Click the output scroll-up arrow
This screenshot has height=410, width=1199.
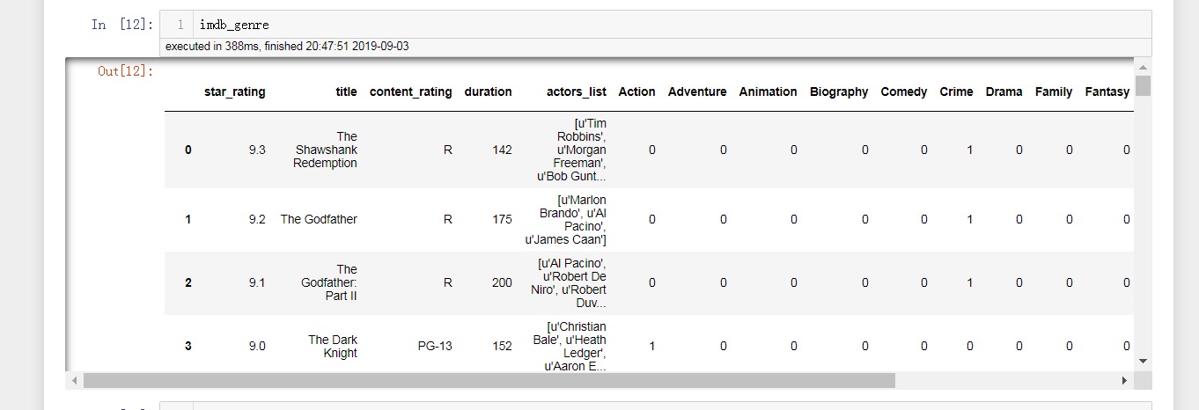click(x=1143, y=68)
